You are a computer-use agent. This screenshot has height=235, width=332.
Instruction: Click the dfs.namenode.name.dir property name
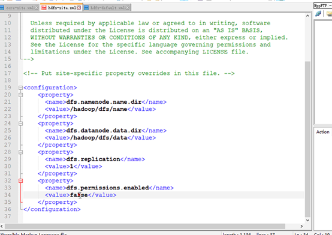point(104,102)
